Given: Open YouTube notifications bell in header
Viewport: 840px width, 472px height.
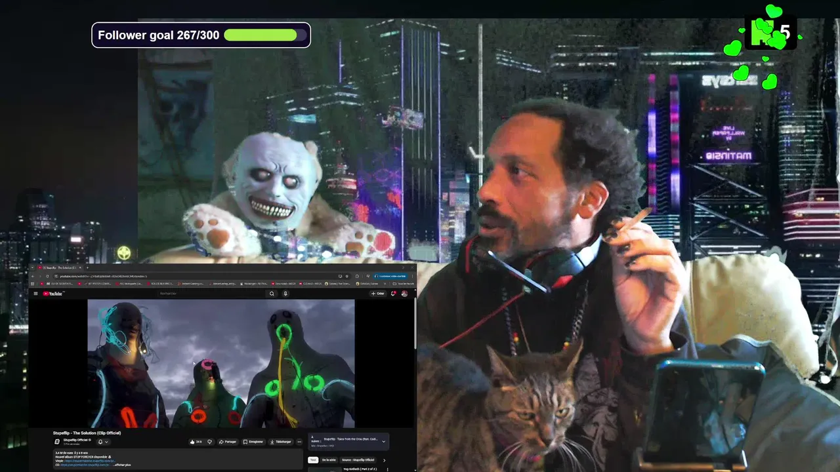Looking at the screenshot, I should tap(393, 293).
